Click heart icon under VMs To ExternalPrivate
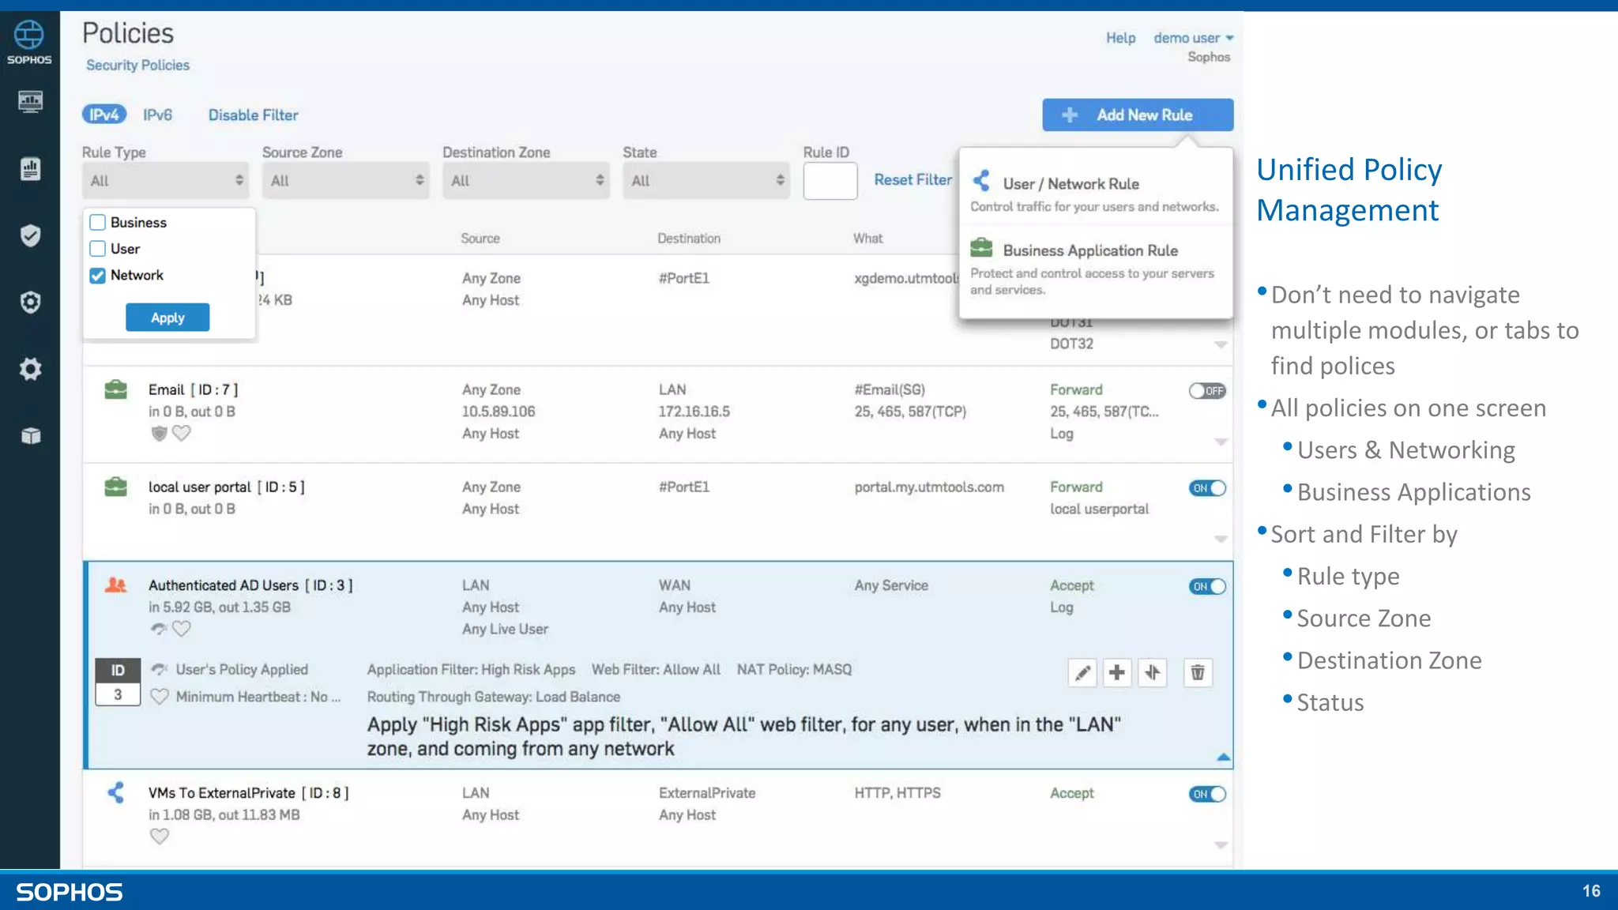 [159, 836]
